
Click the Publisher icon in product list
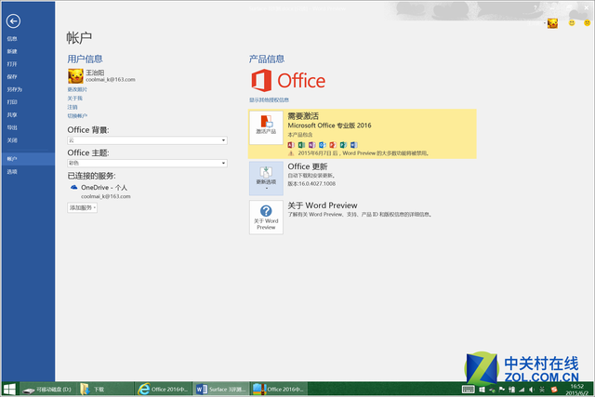343,145
